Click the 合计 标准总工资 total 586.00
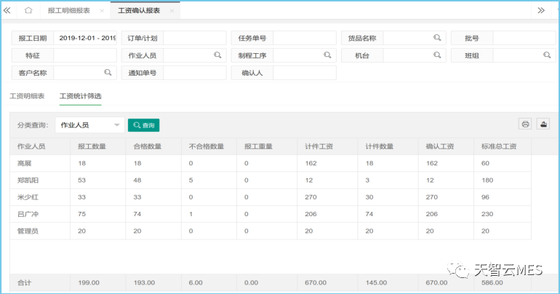Image resolution: width=560 pixels, height=294 pixels. pyautogui.click(x=492, y=282)
